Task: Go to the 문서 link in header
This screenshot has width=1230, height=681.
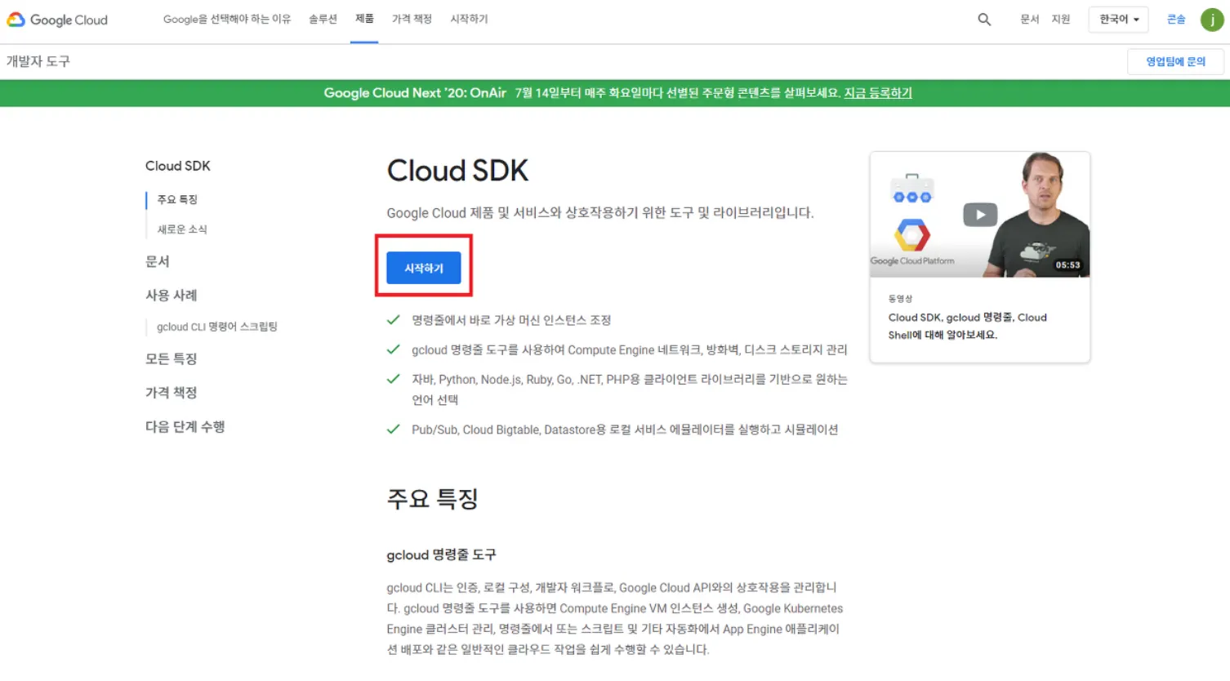Action: click(x=1029, y=19)
